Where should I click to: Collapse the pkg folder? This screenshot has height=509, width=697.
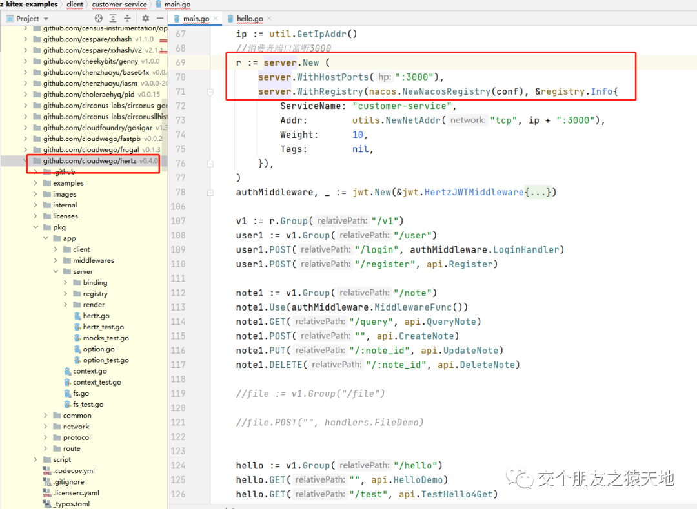(35, 227)
